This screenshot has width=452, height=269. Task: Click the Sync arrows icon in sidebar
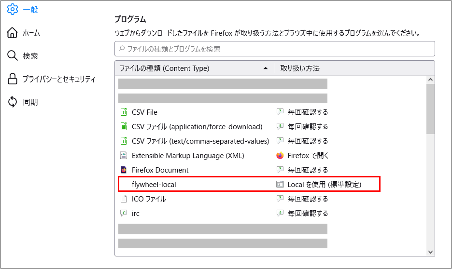click(13, 102)
